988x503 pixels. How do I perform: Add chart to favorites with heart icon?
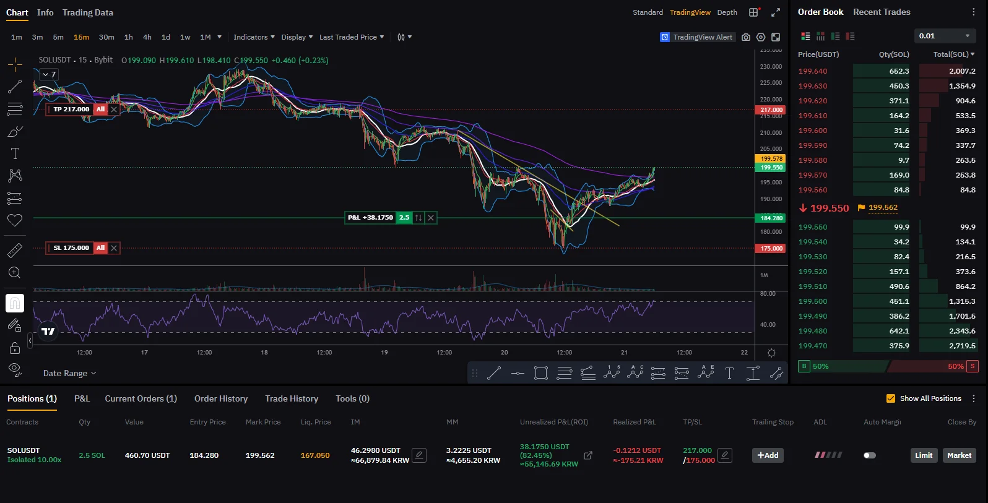tap(15, 220)
